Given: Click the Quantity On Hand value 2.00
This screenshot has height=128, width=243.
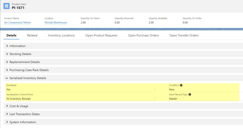Looking at the screenshot, I should [83, 22].
